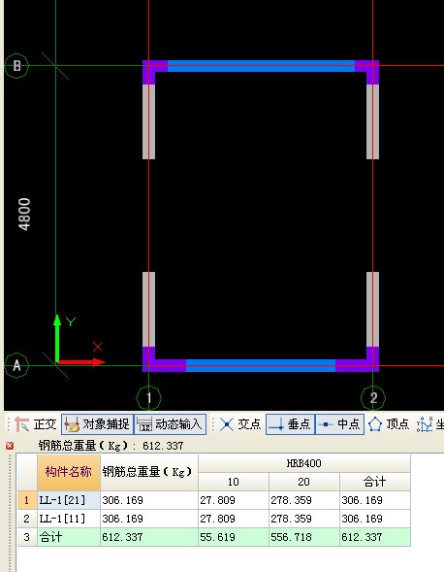Click row number 2 header
Viewport: 444px width, 572px height.
click(27, 519)
